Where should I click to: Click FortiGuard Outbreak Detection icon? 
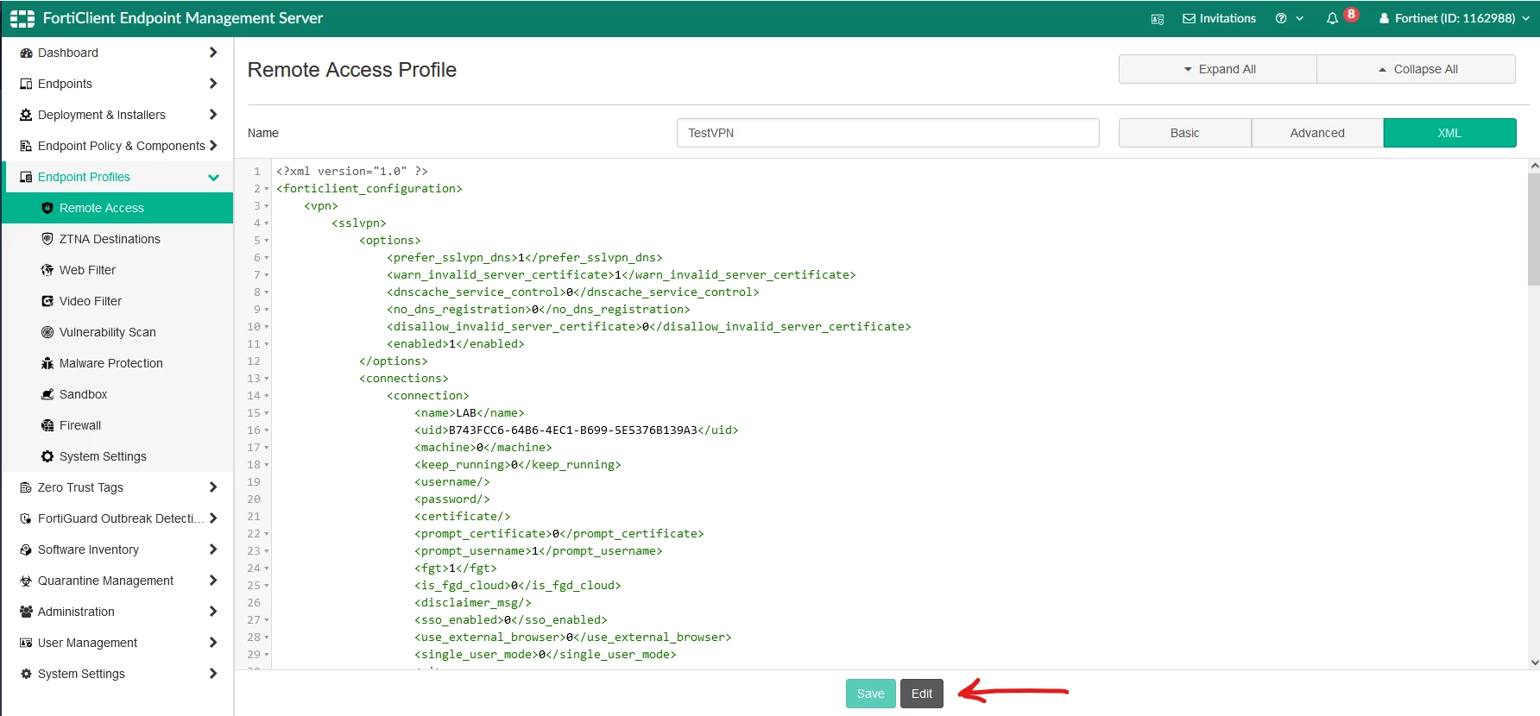click(26, 518)
